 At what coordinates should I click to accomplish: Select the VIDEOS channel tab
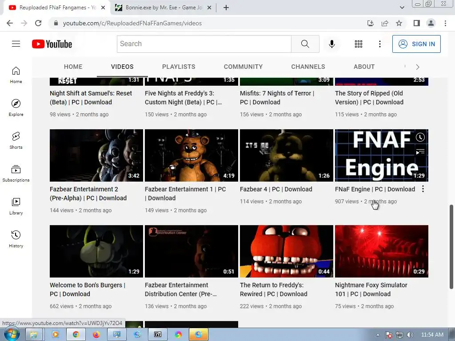122,67
